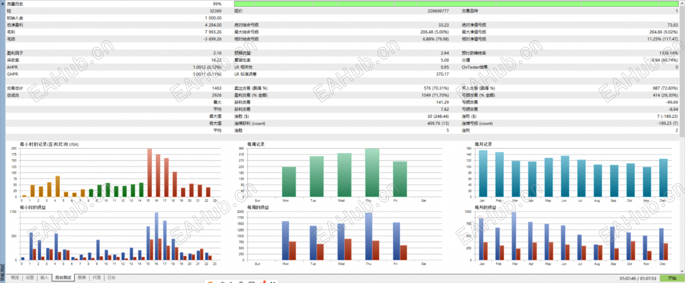Click the 采收率 value 16.22

tap(217, 60)
